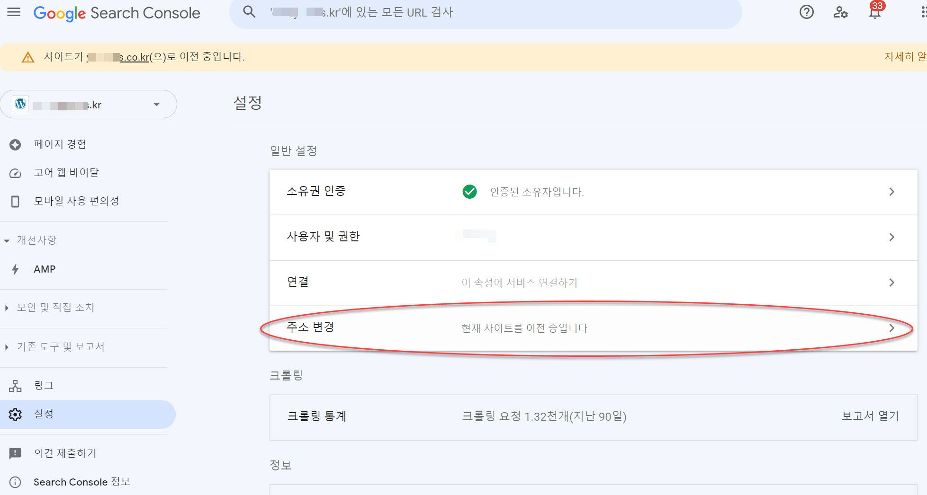This screenshot has width=927, height=495.
Task: Click the warning triangle icon in banner
Action: pyautogui.click(x=28, y=57)
